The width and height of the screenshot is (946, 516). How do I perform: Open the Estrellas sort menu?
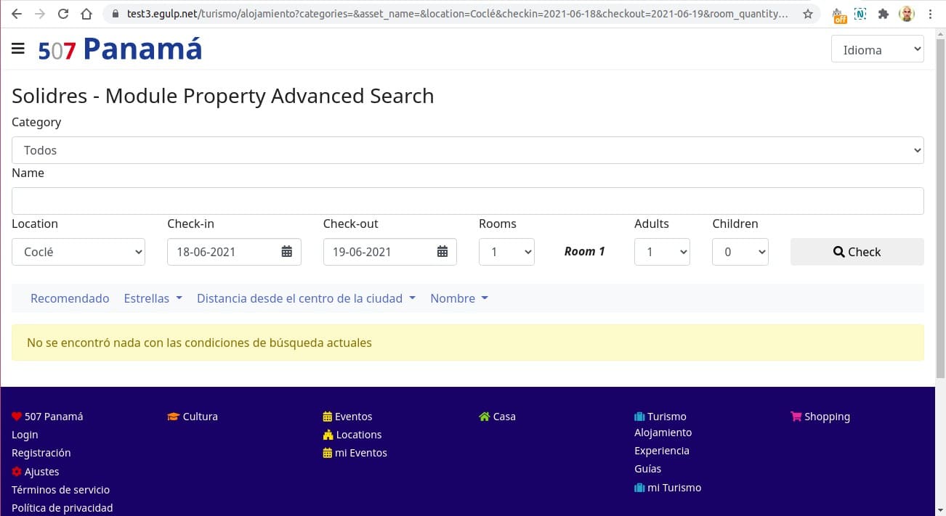pos(153,298)
